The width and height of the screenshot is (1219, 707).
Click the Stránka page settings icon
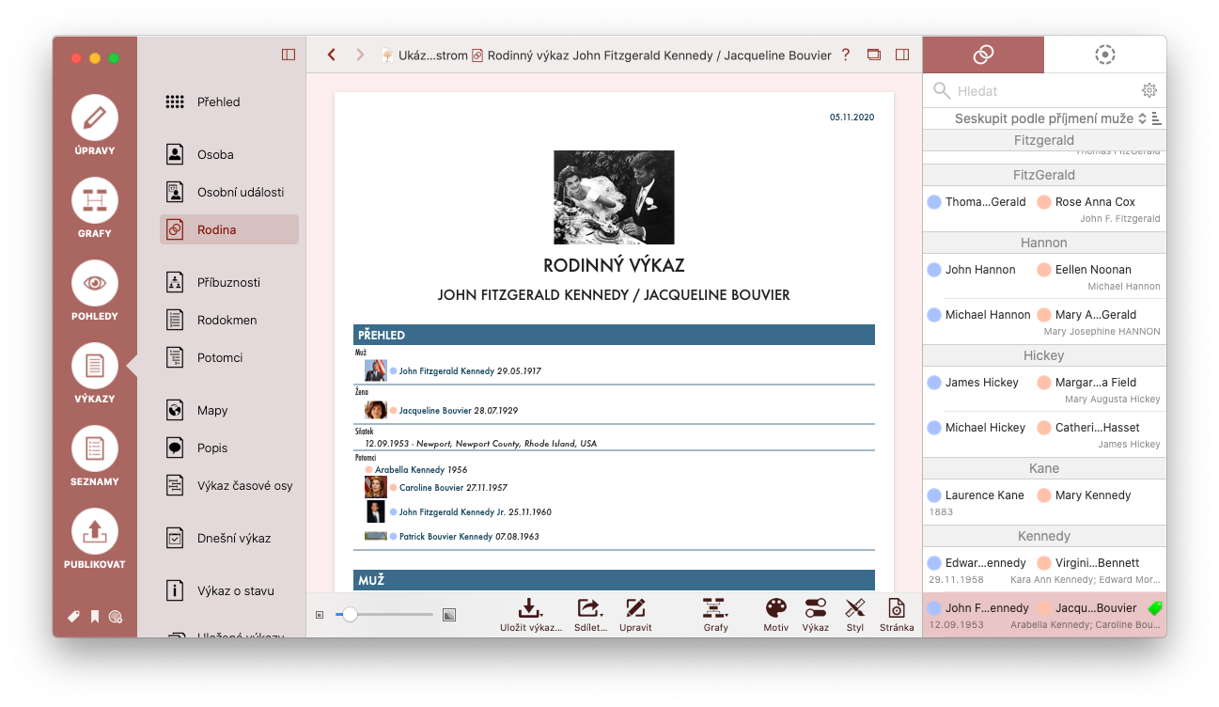[897, 615]
